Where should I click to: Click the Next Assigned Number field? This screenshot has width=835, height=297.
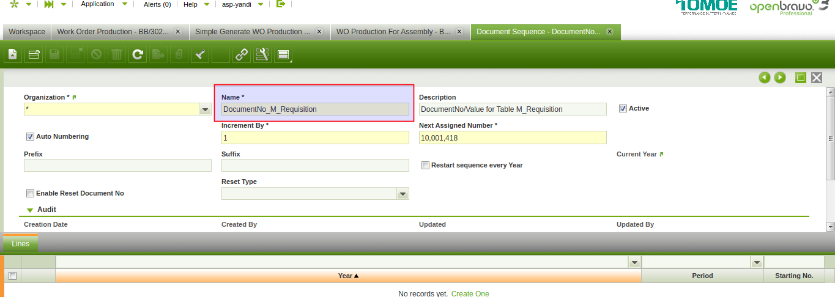(x=512, y=138)
